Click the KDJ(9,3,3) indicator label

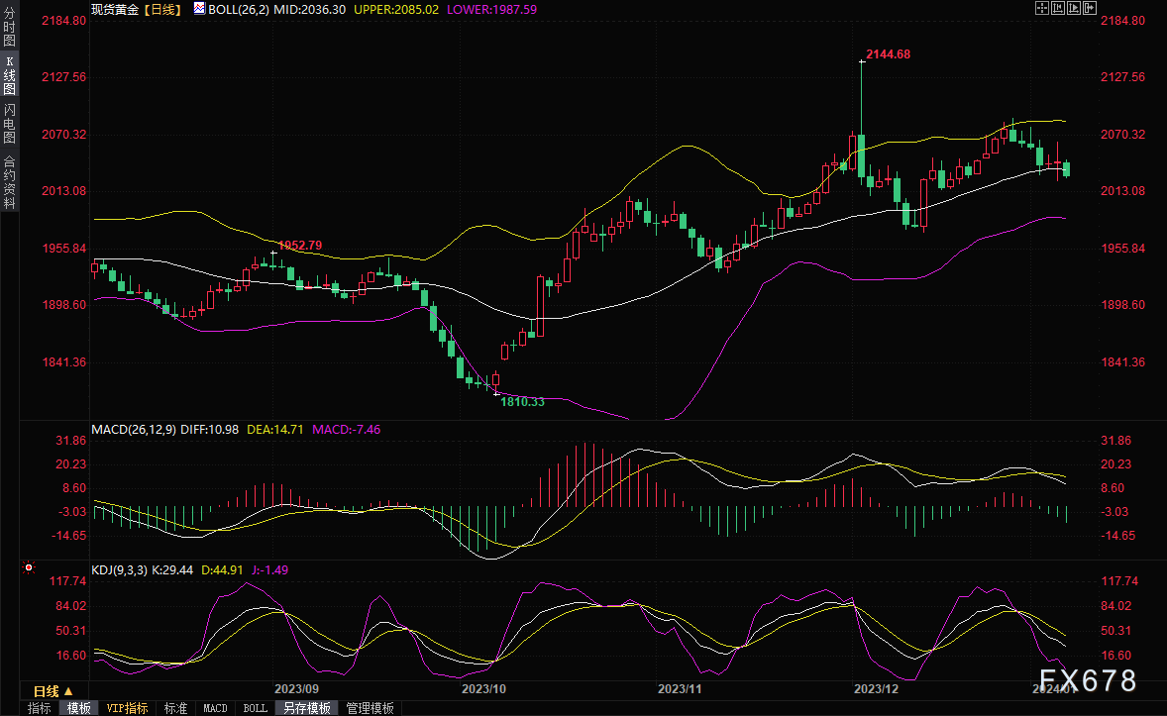click(x=119, y=570)
